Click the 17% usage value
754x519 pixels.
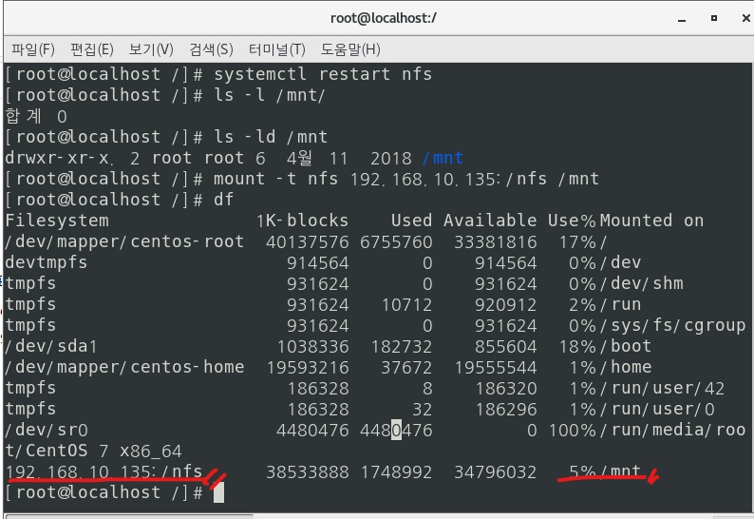click(577, 242)
